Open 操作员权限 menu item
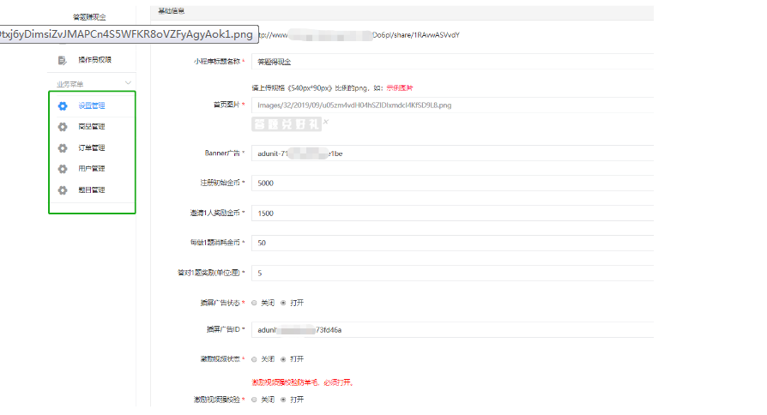Screen dimensions: 767x415 click(x=95, y=60)
